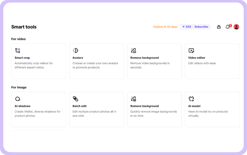Open the Smart crop card title
The image size is (247, 155).
pyautogui.click(x=22, y=58)
